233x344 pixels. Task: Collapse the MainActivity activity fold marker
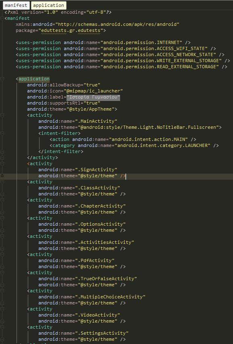pos(2,115)
